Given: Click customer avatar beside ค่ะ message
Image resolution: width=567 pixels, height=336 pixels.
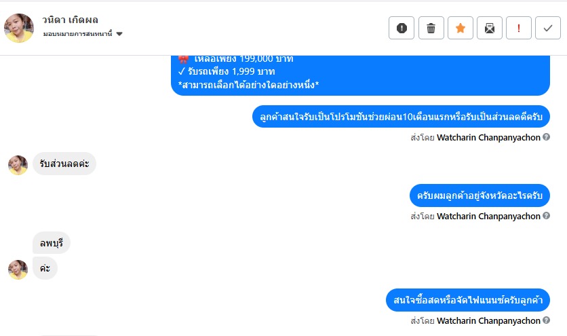Looking at the screenshot, I should tap(18, 269).
